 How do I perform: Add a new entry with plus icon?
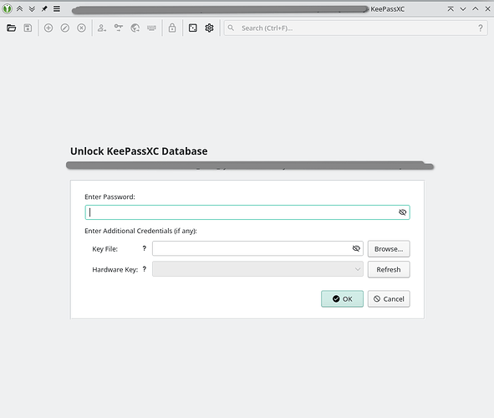48,28
